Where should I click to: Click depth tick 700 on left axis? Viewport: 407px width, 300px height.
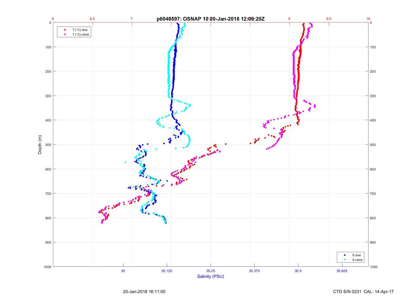click(48, 194)
